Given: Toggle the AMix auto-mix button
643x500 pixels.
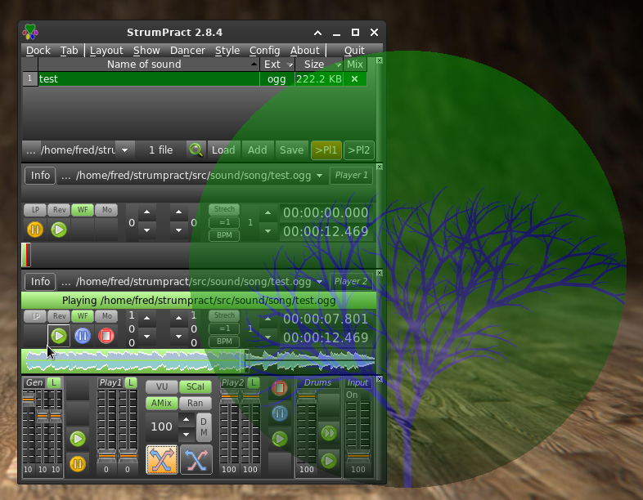Looking at the screenshot, I should (162, 403).
